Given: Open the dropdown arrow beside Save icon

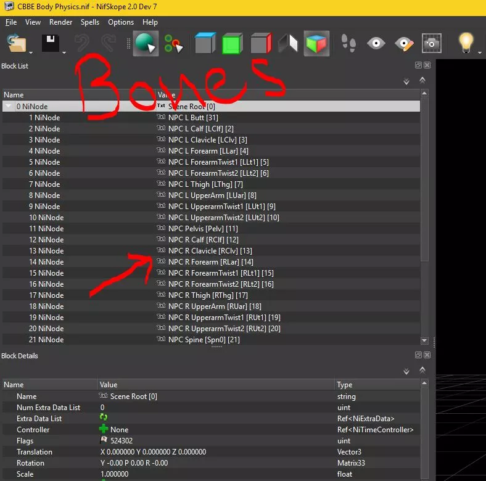Looking at the screenshot, I should 64,52.
